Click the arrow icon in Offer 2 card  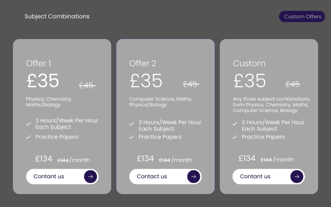coord(194,177)
